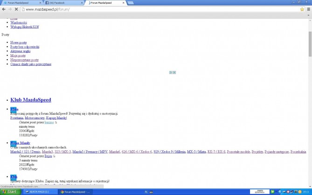This screenshot has width=312, height=195.
Task: Open the 626 / MX-6 / Xedos 6 link
Action: pyautogui.click(x=137, y=152)
